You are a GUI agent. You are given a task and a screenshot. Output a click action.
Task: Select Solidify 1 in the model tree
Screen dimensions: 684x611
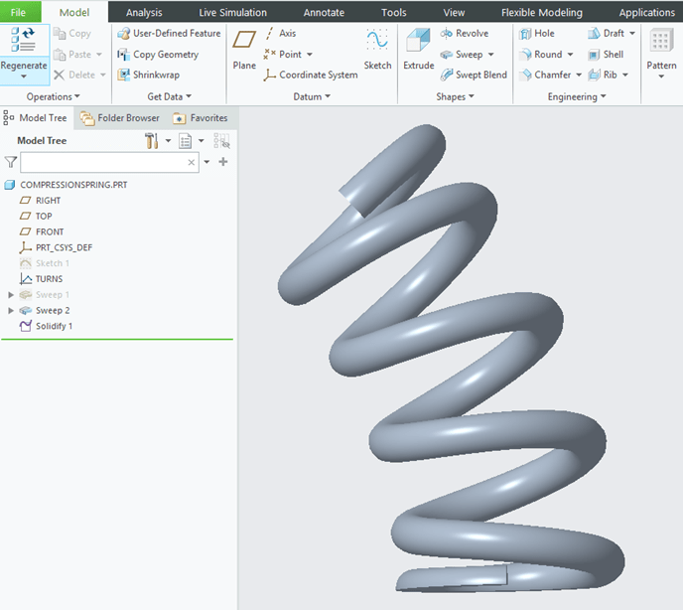tap(55, 327)
